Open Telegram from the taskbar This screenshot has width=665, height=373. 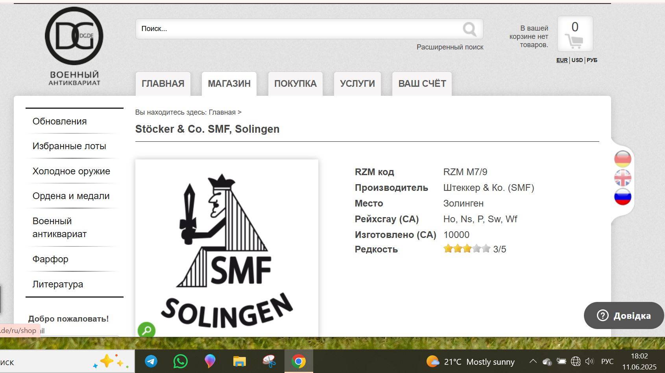point(151,361)
